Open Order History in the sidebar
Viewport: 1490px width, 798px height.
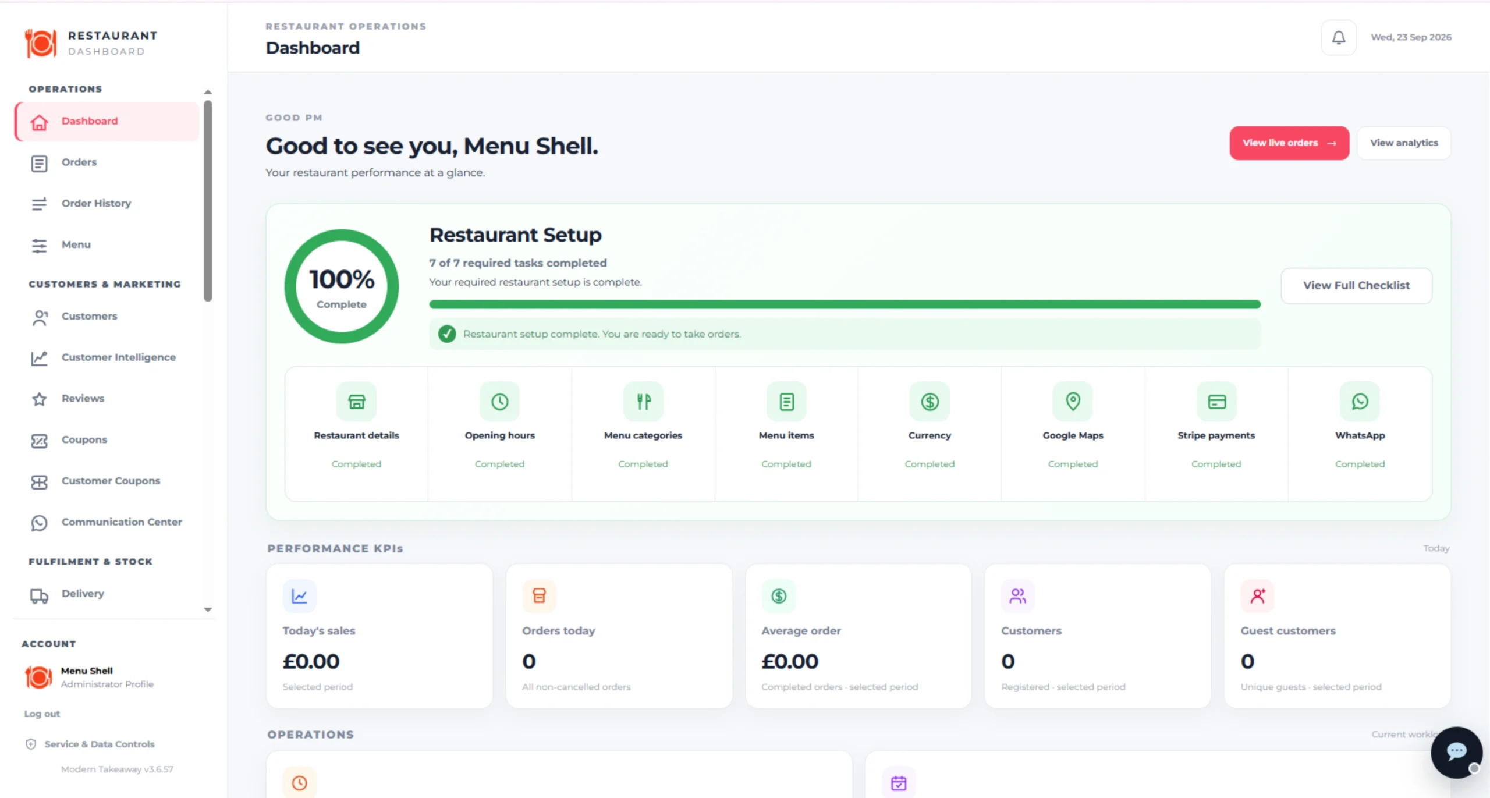point(107,204)
